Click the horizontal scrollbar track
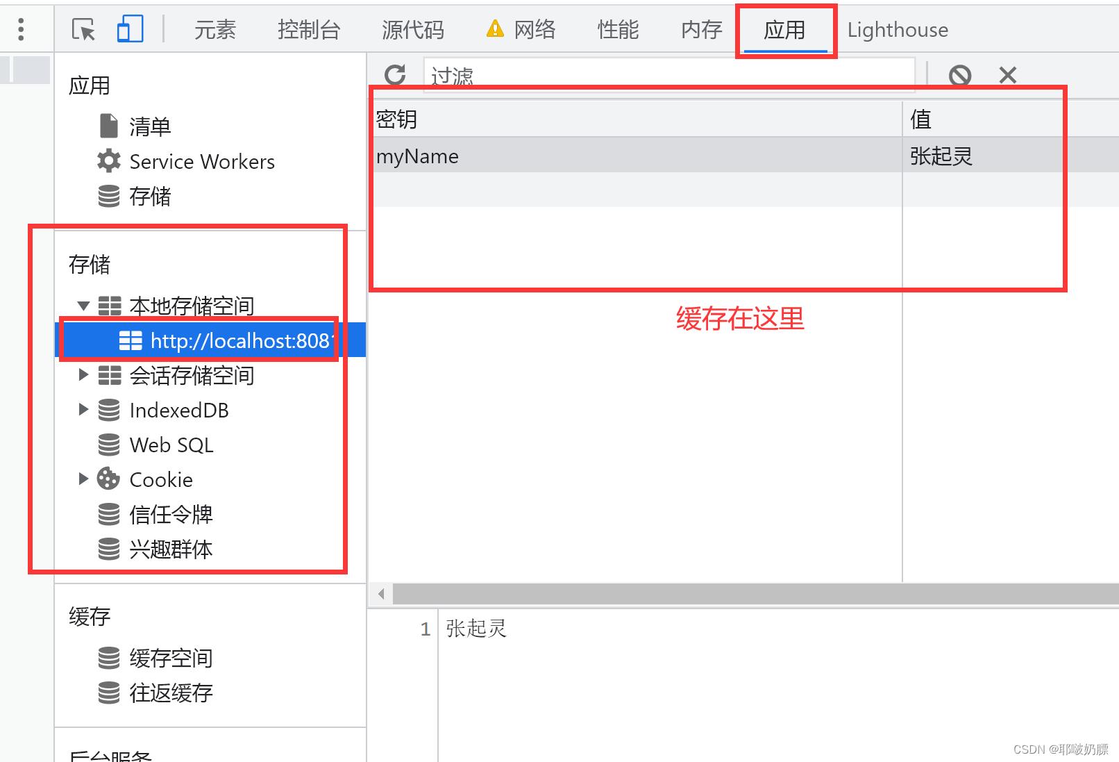Image resolution: width=1119 pixels, height=762 pixels. 756,594
